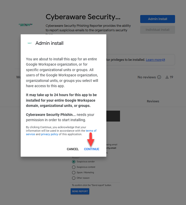Click the black preview screenshot thumbnail
The height and width of the screenshot is (205, 186).
coord(113,116)
